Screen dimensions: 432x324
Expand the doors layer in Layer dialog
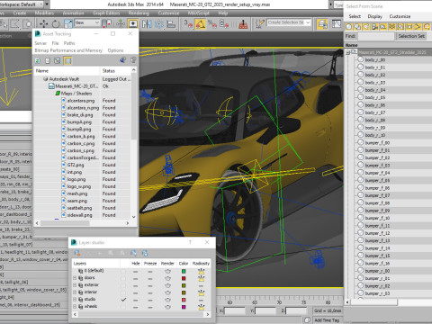point(75,278)
